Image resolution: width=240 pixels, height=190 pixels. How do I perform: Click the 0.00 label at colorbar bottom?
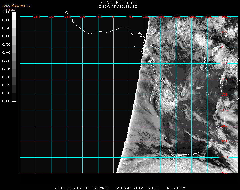[6, 101]
